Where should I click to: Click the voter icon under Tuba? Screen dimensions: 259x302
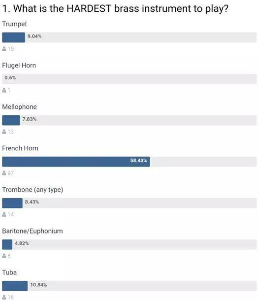click(x=4, y=297)
